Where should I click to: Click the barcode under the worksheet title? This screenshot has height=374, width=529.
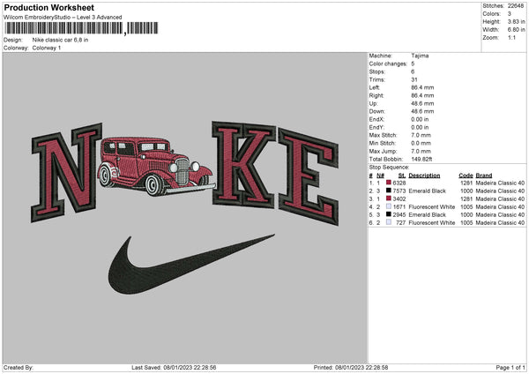[81, 28]
